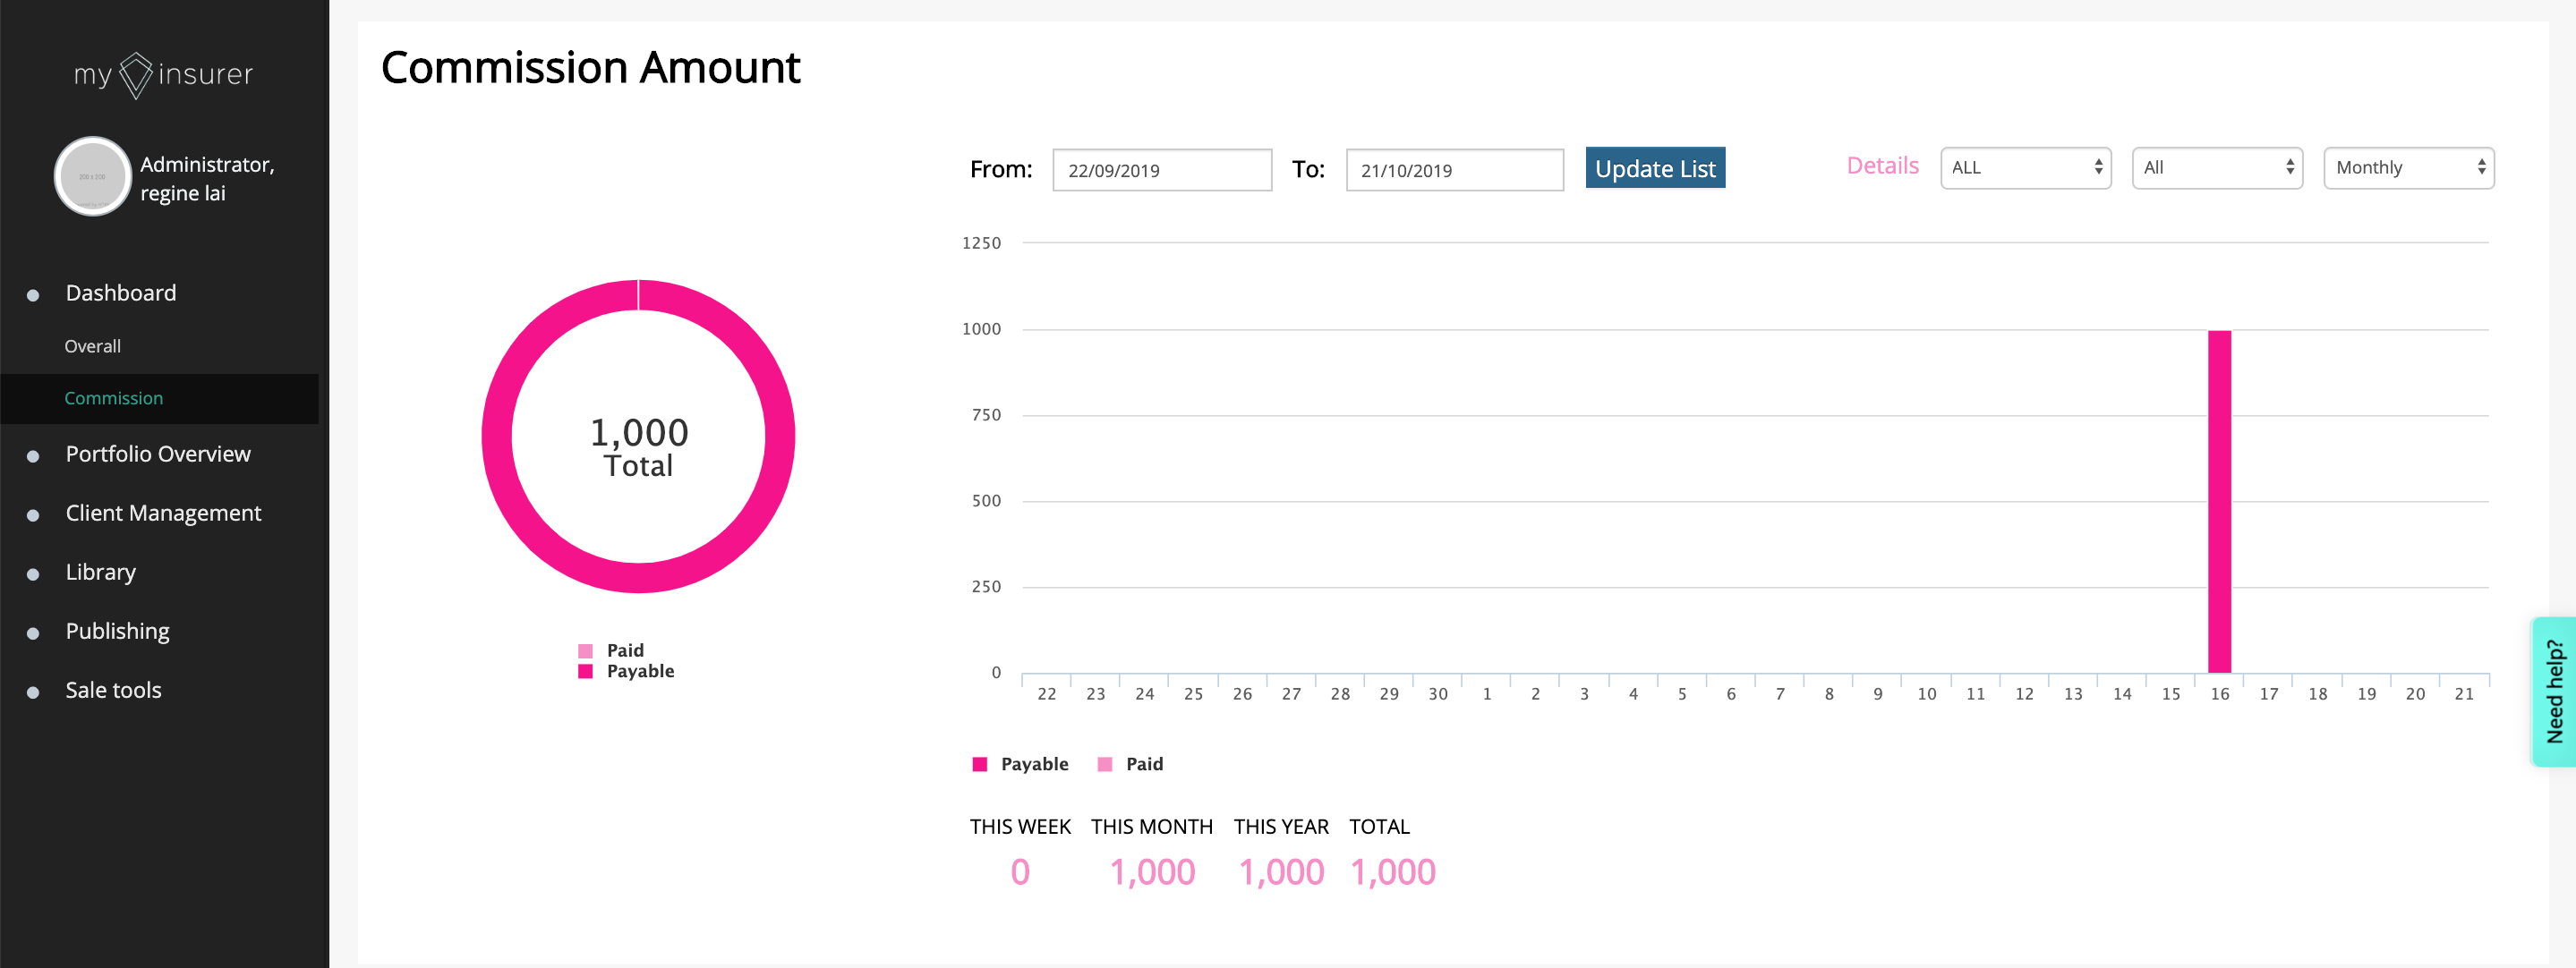The width and height of the screenshot is (2576, 968).
Task: Open the Need help? side tab
Action: tap(2554, 691)
